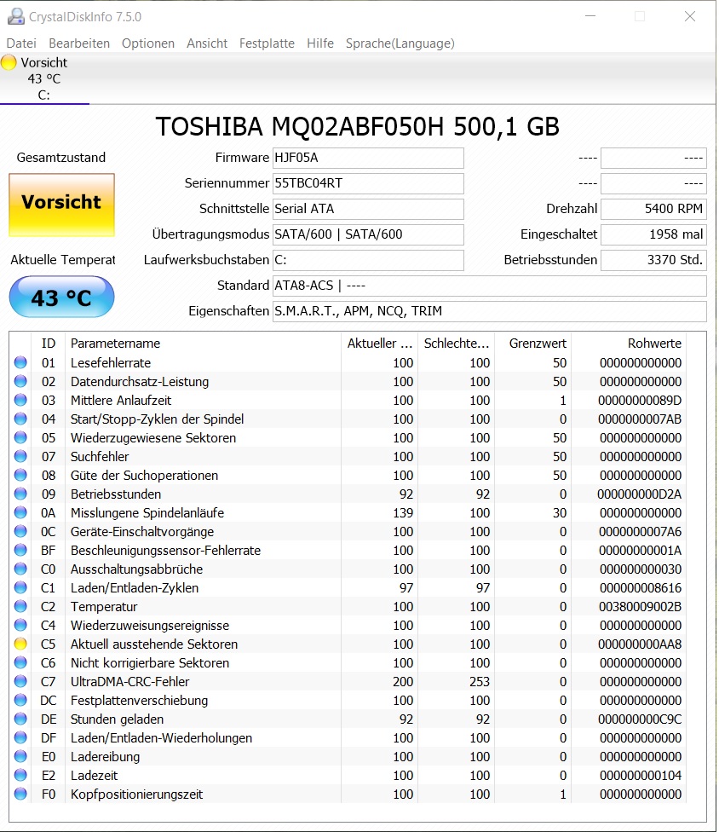Open the Hilfe menu

pyautogui.click(x=320, y=43)
